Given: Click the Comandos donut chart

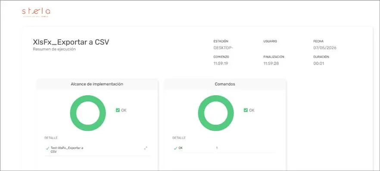Looking at the screenshot, I should pos(216,113).
